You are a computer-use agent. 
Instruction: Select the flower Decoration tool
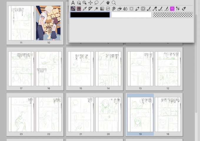coord(114,9)
